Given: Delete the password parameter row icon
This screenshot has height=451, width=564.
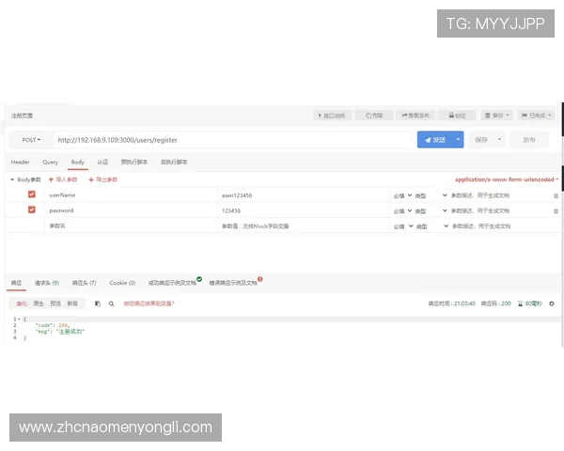Looking at the screenshot, I should (556, 211).
